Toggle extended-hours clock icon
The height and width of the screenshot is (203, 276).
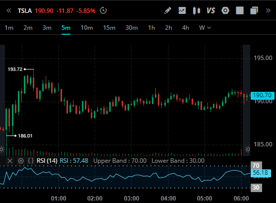pyautogui.click(x=103, y=10)
